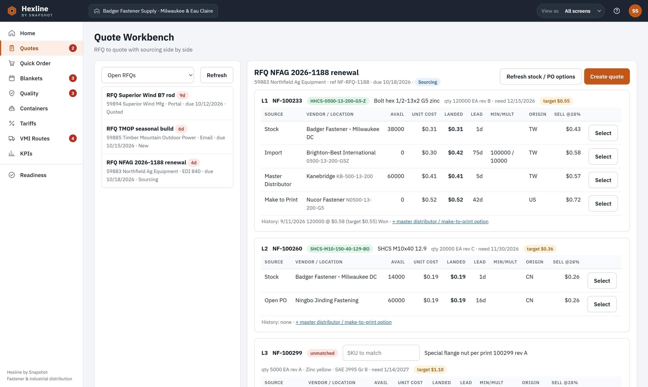Open the SS user avatar menu
The width and height of the screenshot is (648, 387).
635,11
